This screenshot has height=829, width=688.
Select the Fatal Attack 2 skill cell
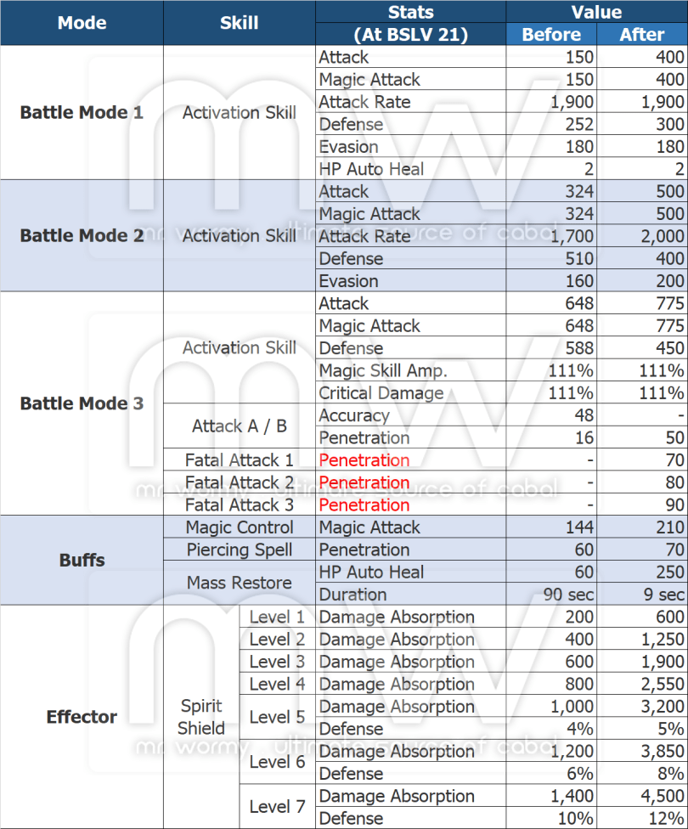pyautogui.click(x=240, y=482)
